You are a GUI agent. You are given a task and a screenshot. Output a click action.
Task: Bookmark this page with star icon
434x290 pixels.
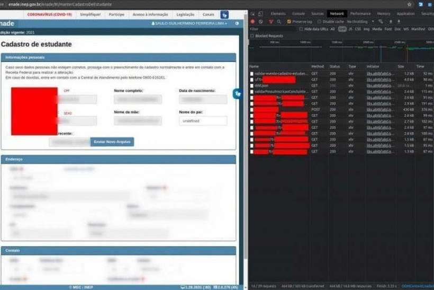(409, 4)
